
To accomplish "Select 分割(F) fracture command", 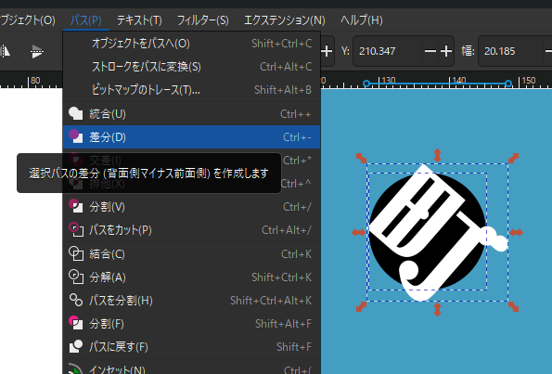I will 191,324.
